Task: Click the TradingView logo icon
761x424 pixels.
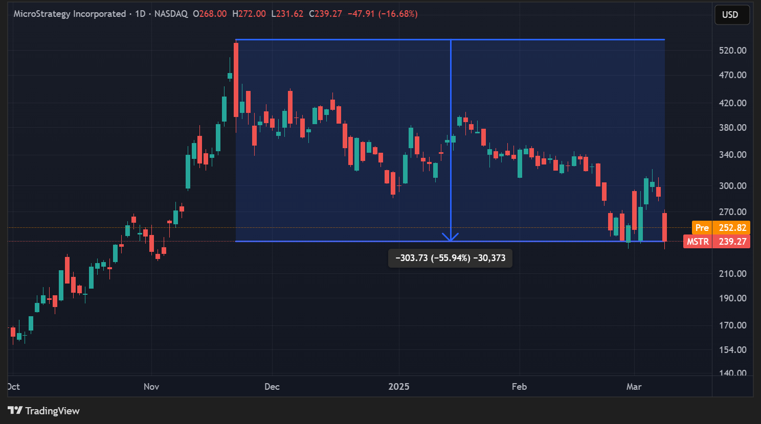Action: click(15, 410)
